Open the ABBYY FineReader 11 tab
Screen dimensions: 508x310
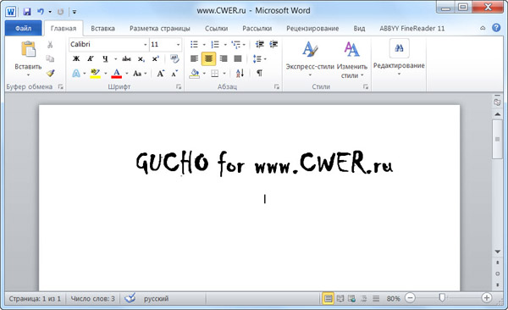[x=412, y=29]
